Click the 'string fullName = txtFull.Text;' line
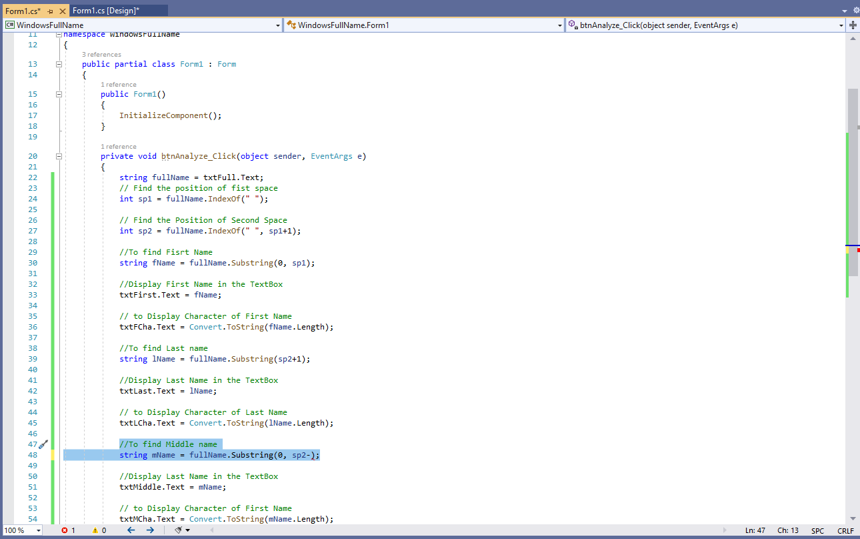Viewport: 860px width, 539px height. (x=191, y=177)
